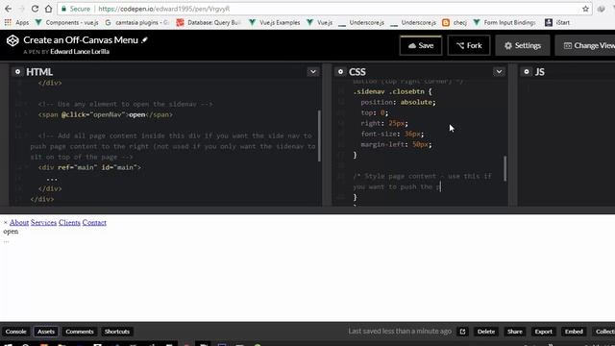Image resolution: width=615 pixels, height=346 pixels.
Task: Open the Comments panel
Action: coord(80,332)
